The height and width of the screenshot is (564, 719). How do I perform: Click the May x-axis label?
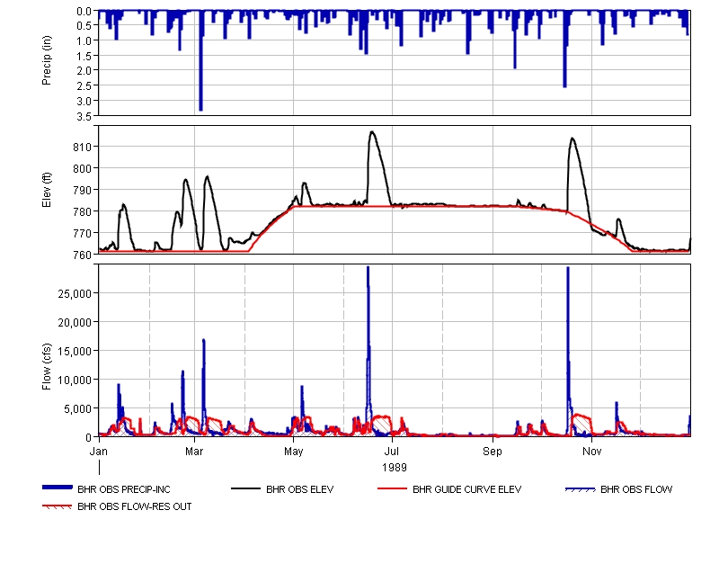(x=294, y=452)
